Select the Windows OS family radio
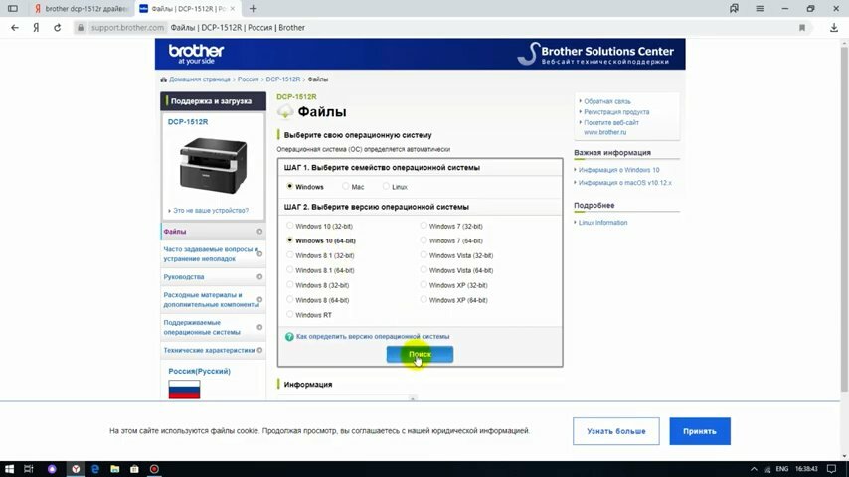849x477 pixels. coord(289,186)
